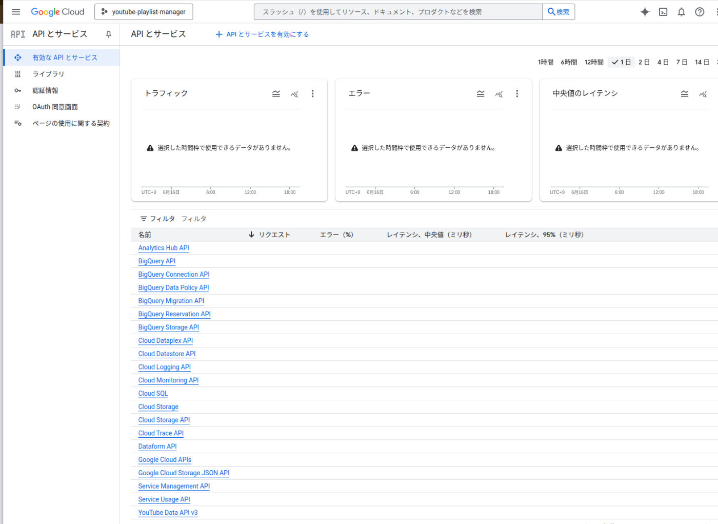Sort by エラー (%) column header
Image resolution: width=718 pixels, height=524 pixels.
pyautogui.click(x=336, y=235)
